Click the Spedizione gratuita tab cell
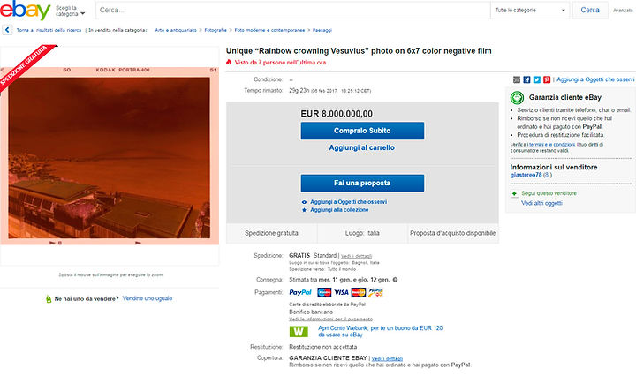636x391 pixels. pos(271,233)
